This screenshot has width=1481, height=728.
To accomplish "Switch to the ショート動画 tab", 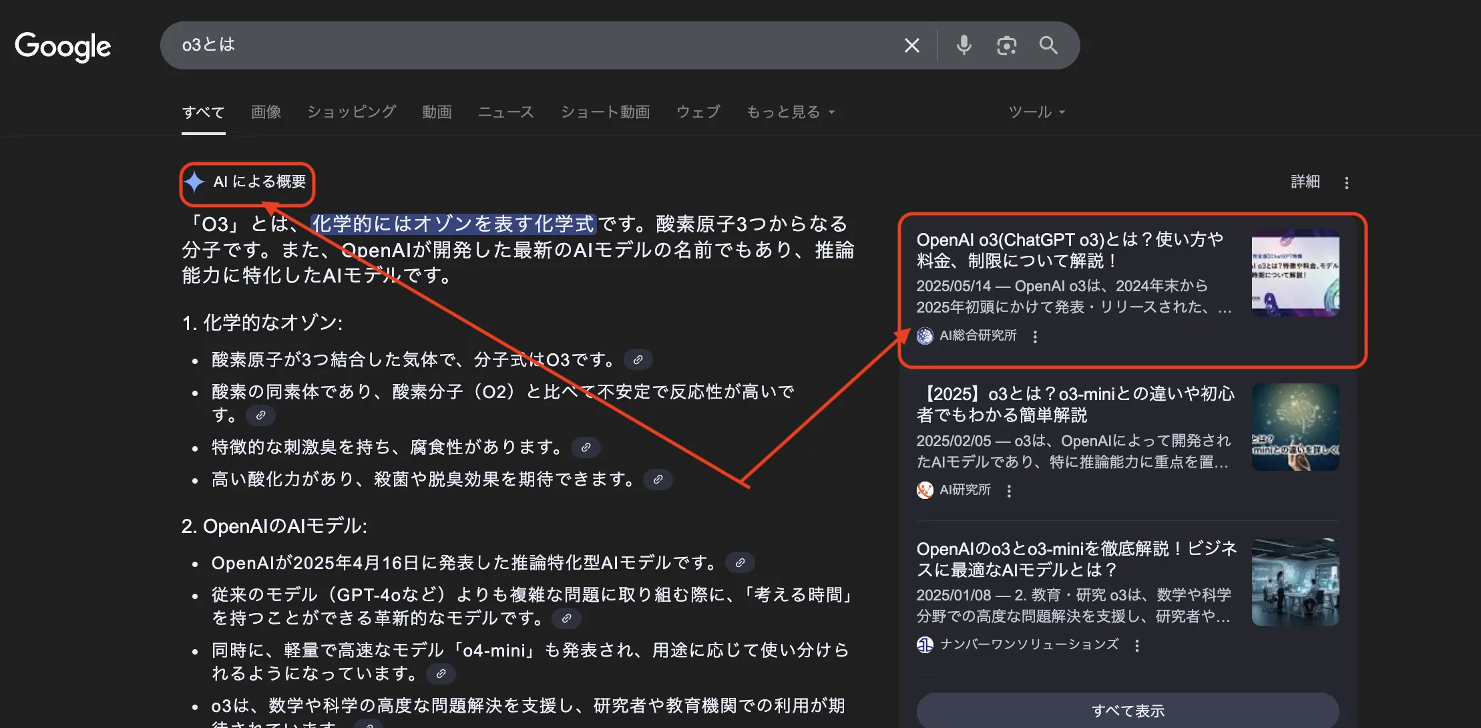I will point(605,112).
